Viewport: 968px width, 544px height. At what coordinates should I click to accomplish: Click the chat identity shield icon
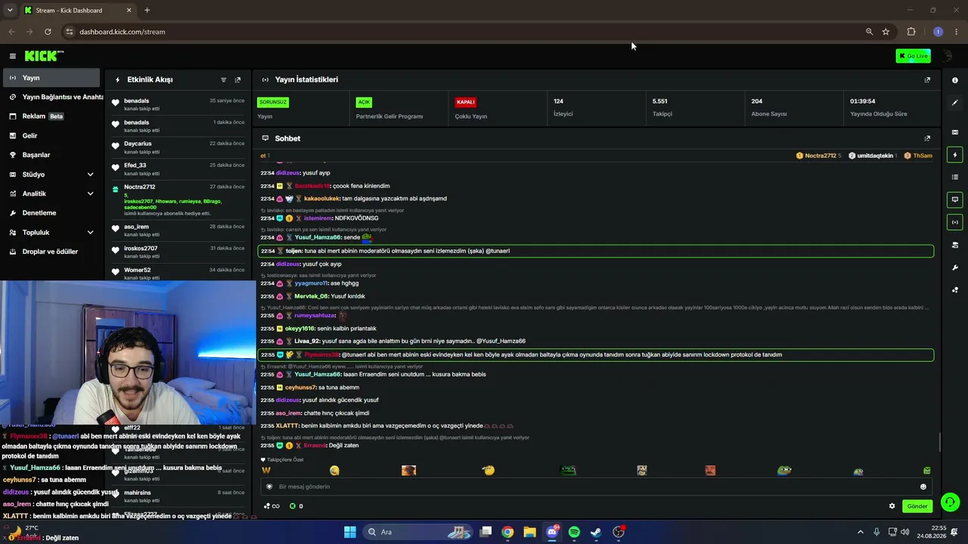point(269,487)
